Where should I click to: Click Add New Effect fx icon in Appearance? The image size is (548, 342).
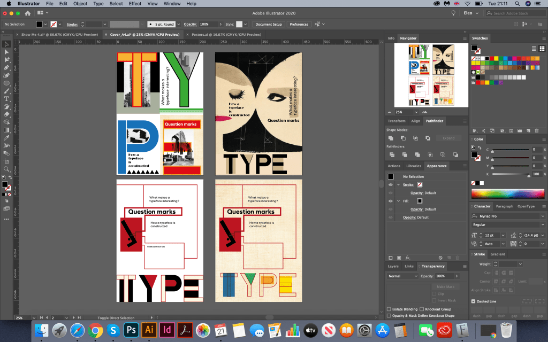point(407,258)
